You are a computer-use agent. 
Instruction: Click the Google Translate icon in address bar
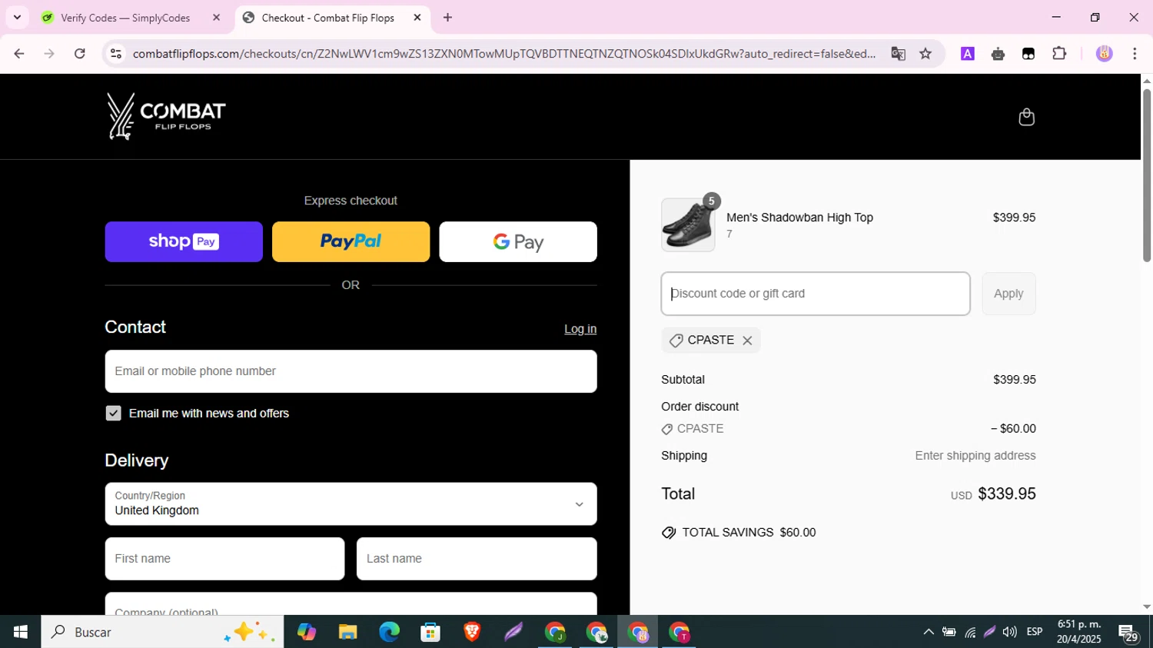click(898, 54)
